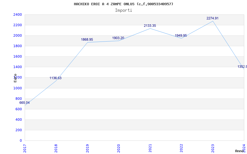Select the 1868.95 data label
247x154 pixels.
tap(87, 40)
